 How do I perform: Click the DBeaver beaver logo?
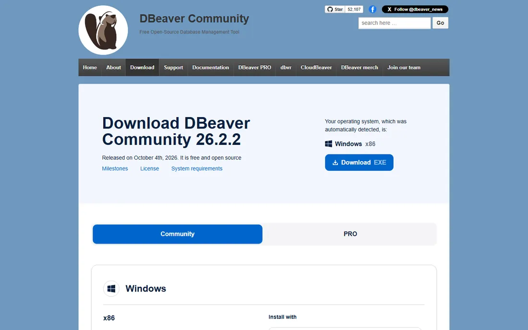click(103, 30)
